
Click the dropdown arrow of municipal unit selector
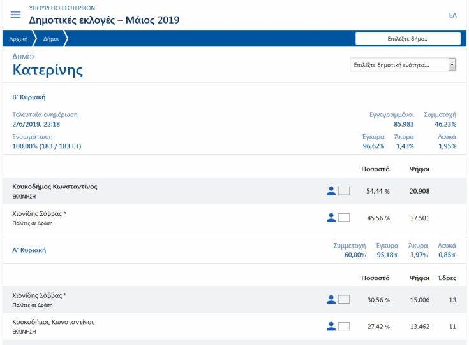(x=452, y=65)
